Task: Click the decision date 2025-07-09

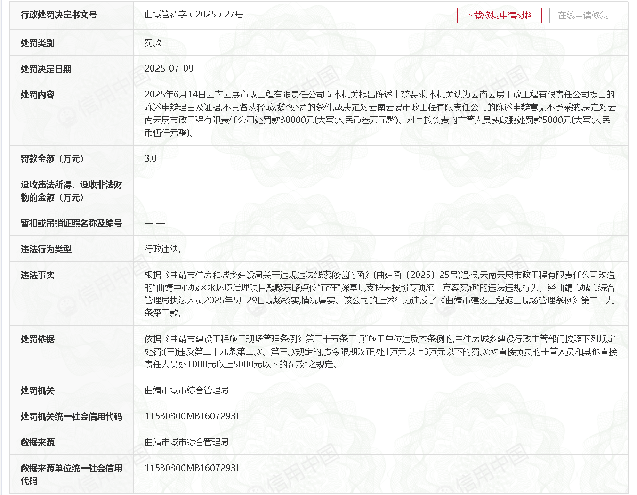Action: pos(169,69)
